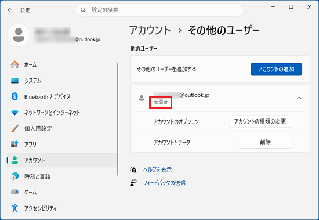Select 個人用設定 in sidebar
Viewport: 319px width, 220px height.
point(62,128)
